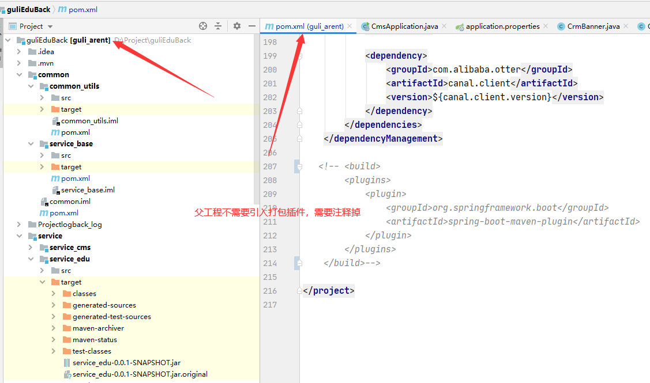
Task: Click line number 215 in gutter
Action: click(270, 277)
